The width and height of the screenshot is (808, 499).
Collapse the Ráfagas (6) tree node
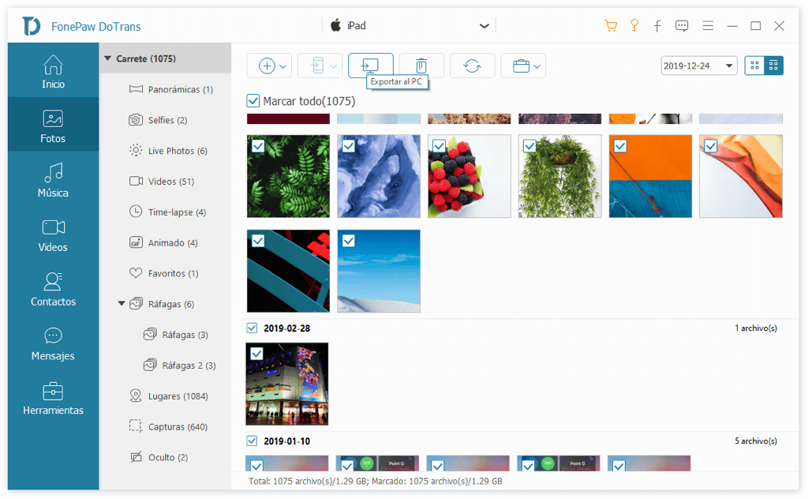coord(122,304)
